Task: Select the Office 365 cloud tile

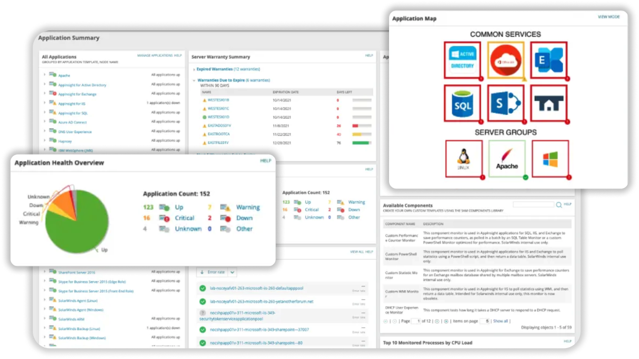Action: (506, 60)
